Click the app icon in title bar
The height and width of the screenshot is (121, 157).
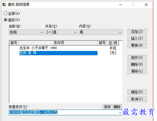pyautogui.click(x=4, y=5)
